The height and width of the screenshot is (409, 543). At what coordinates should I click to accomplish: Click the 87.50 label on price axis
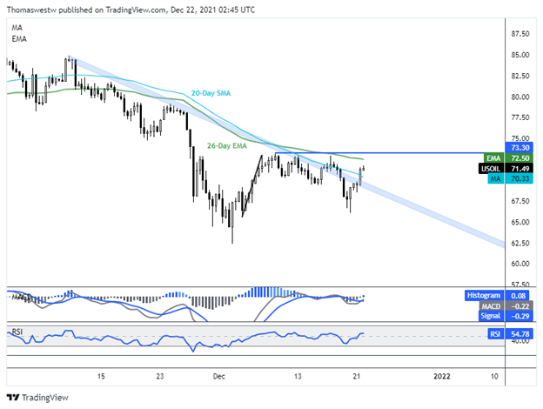(x=520, y=34)
